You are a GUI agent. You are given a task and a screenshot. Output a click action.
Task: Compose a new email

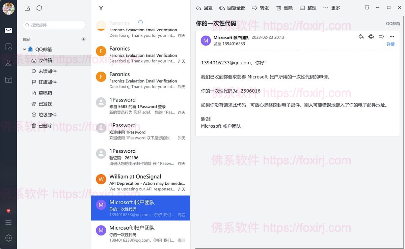pos(27,8)
